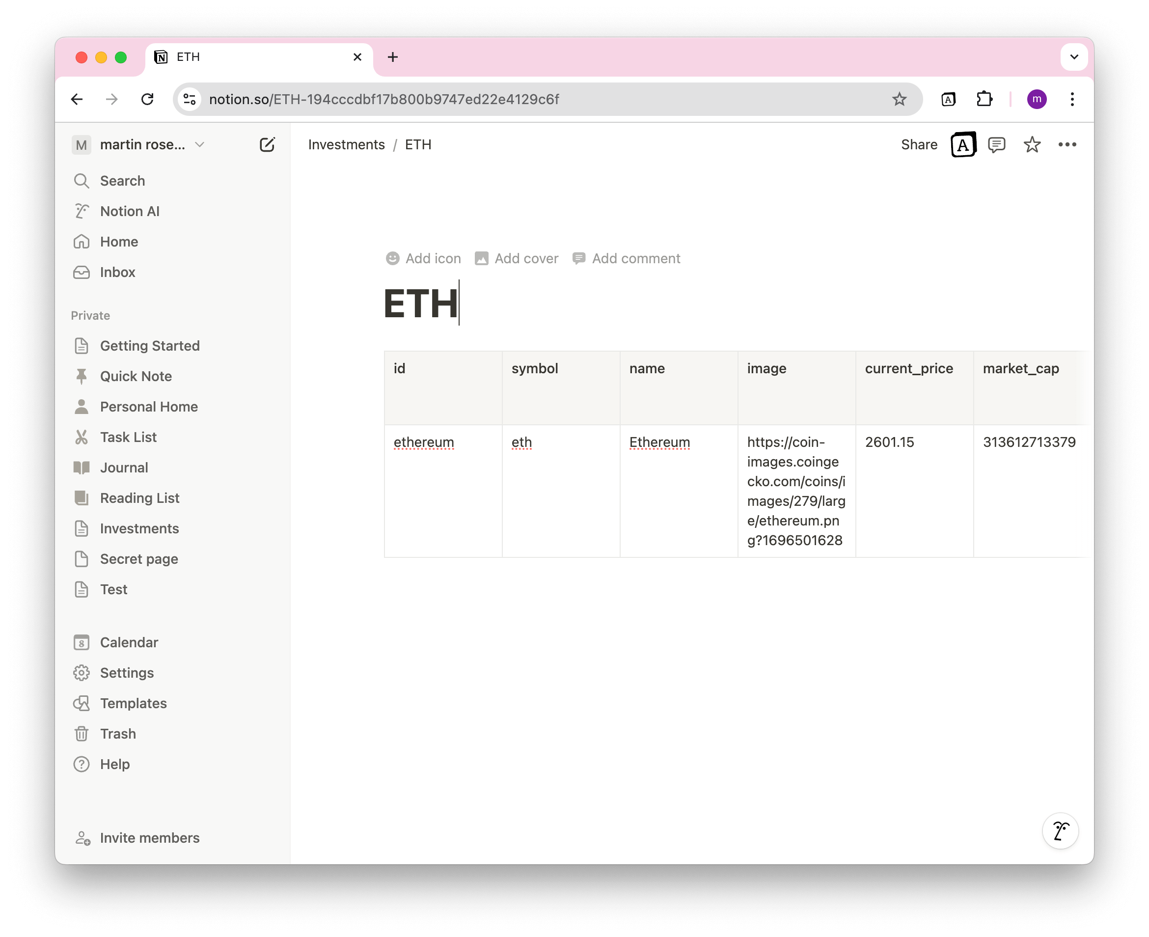Open Chrome three-dot browser menu
Screen dimensions: 1149x937
1072,99
